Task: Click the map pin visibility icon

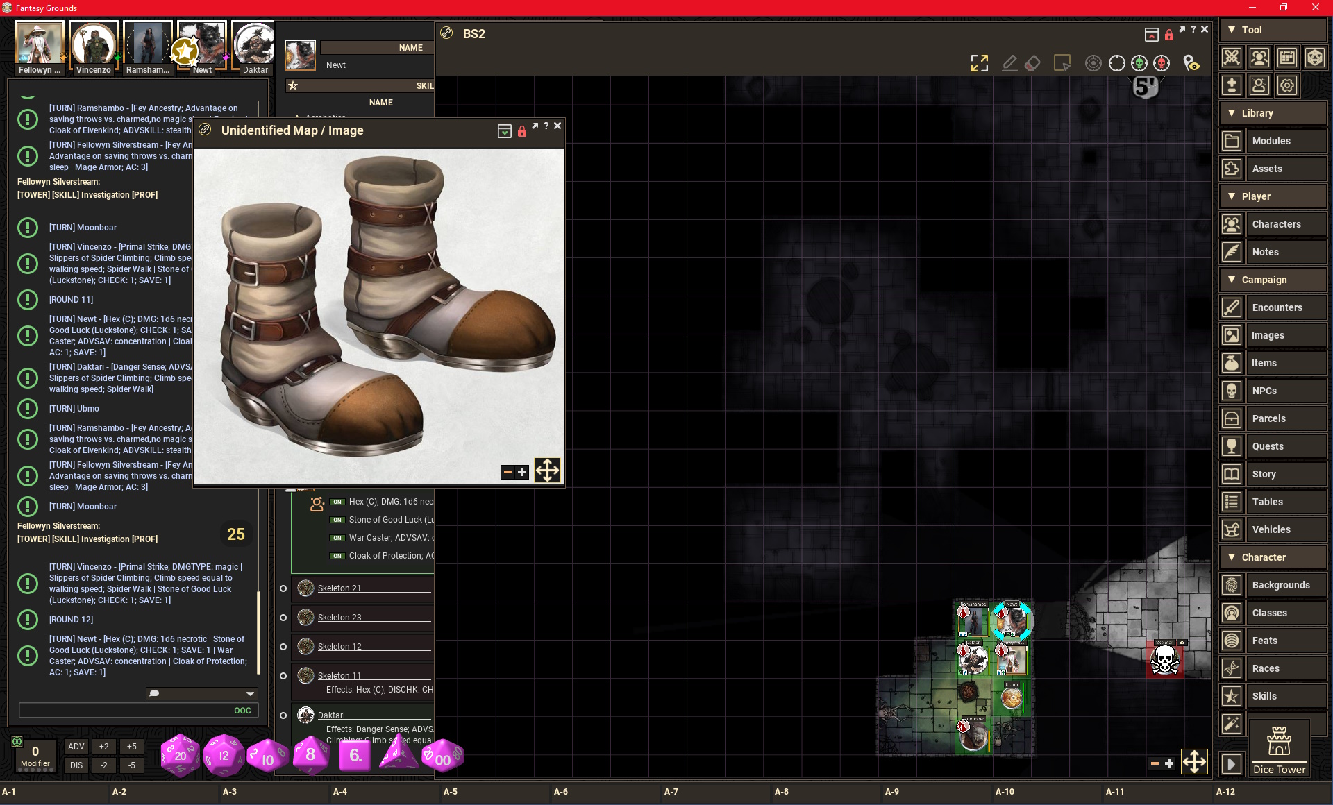Action: 1191,63
